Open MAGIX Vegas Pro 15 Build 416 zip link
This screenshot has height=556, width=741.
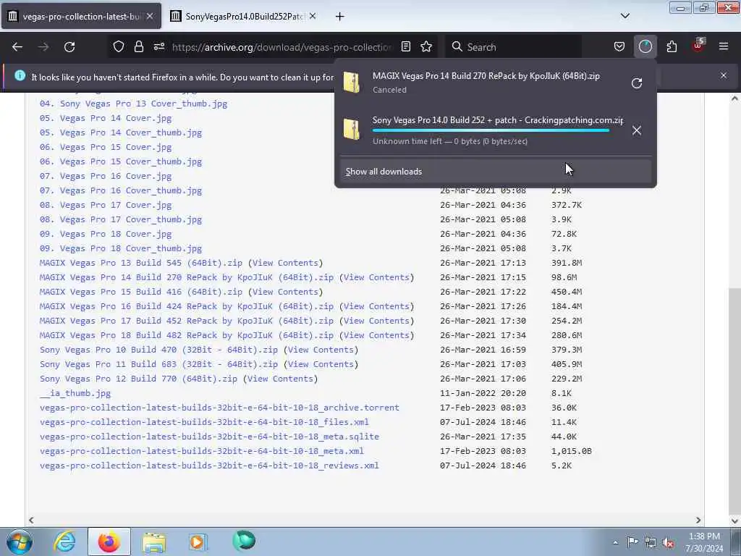click(x=141, y=292)
